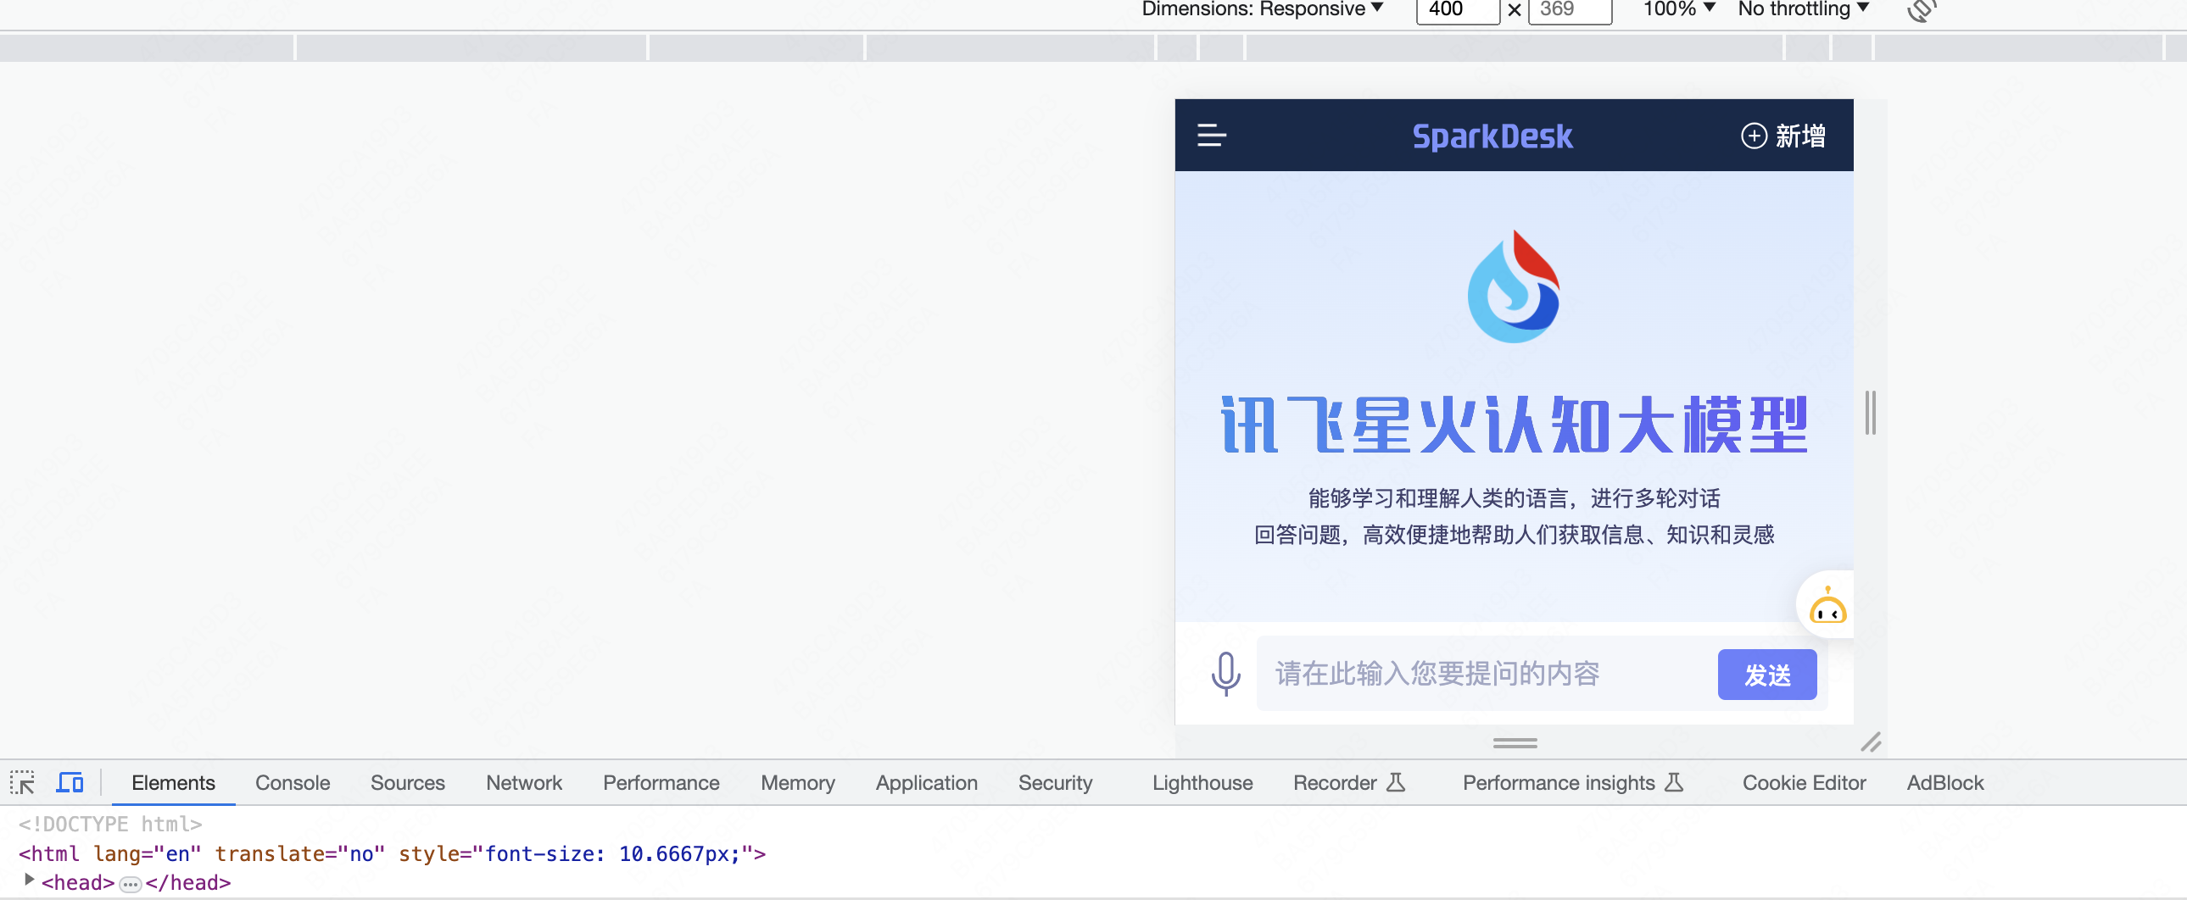2187x900 pixels.
Task: Switch to the Console tab
Action: tap(292, 782)
